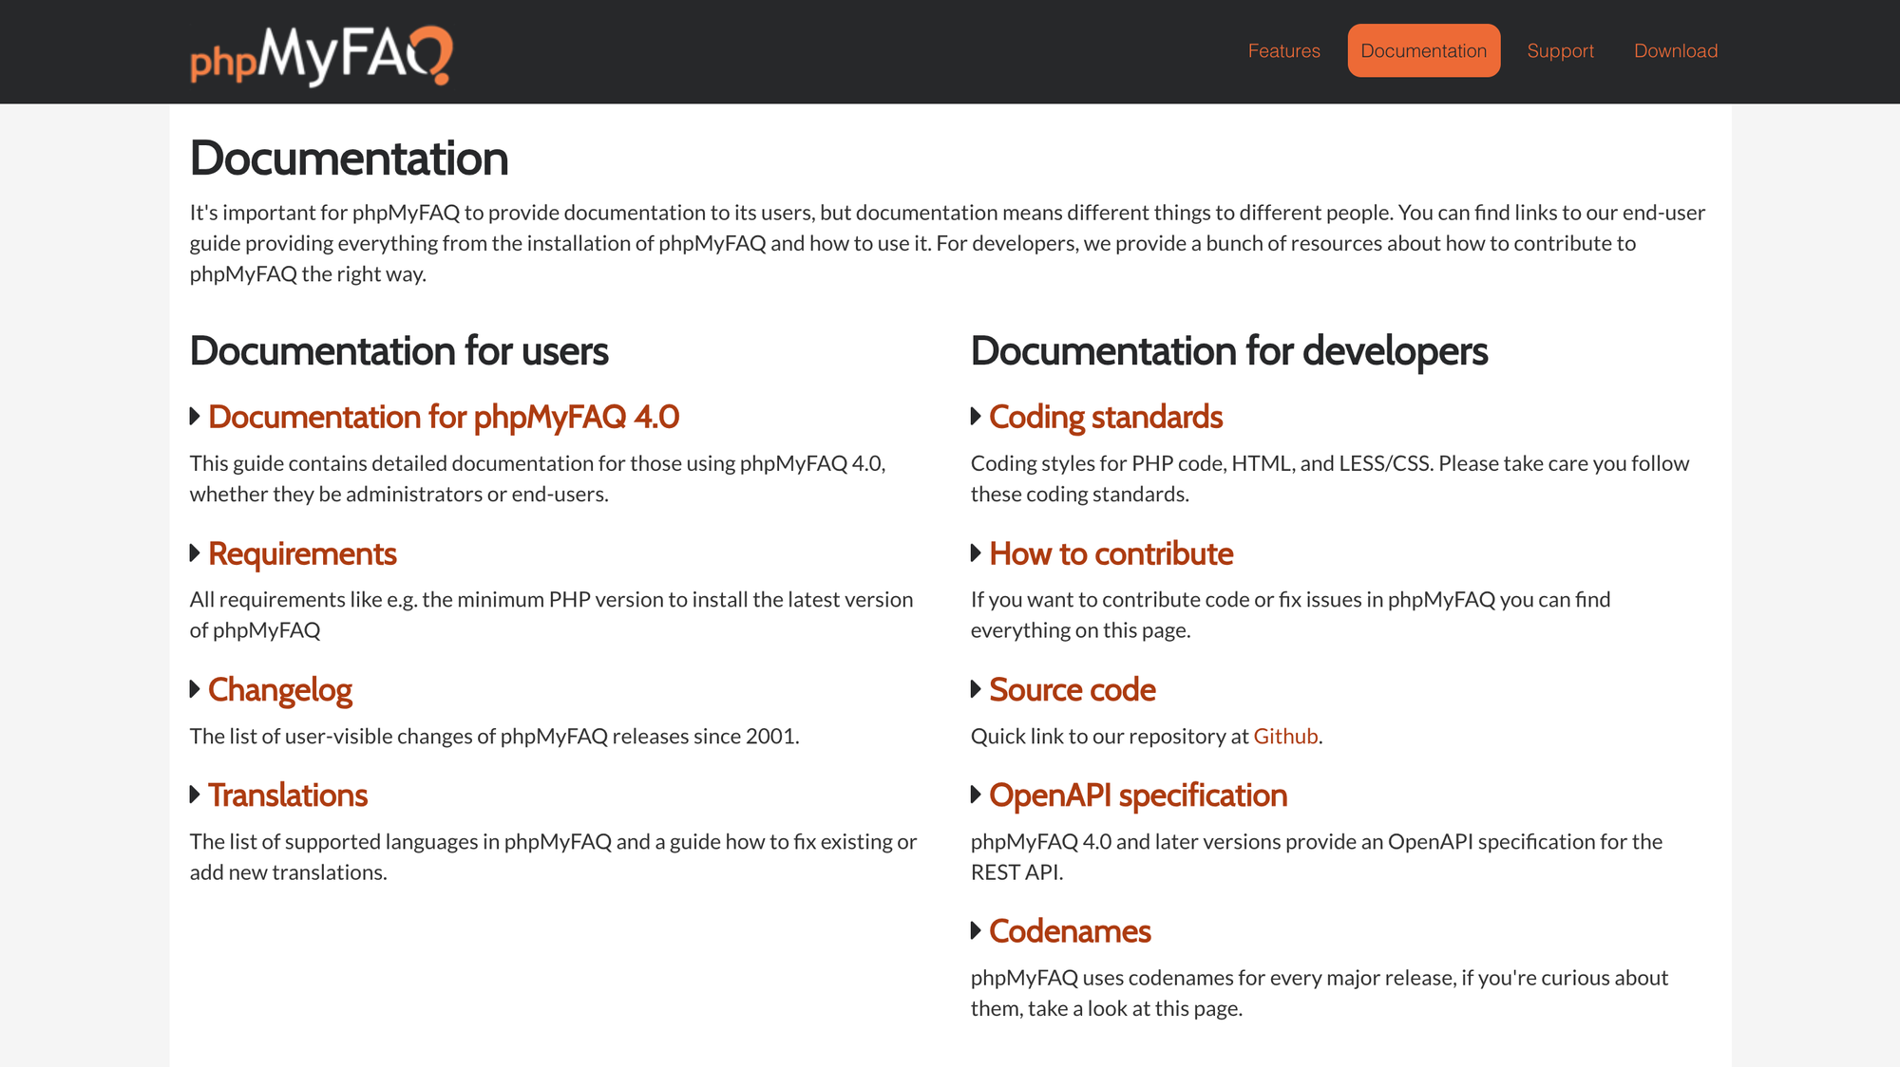This screenshot has height=1067, width=1900.
Task: Open the Download page
Action: [1676, 51]
